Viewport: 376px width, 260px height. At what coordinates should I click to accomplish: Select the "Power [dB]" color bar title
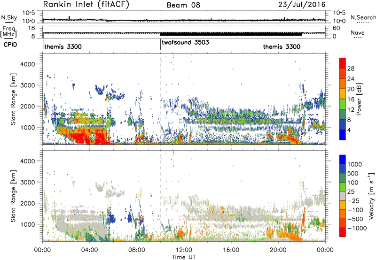point(359,99)
